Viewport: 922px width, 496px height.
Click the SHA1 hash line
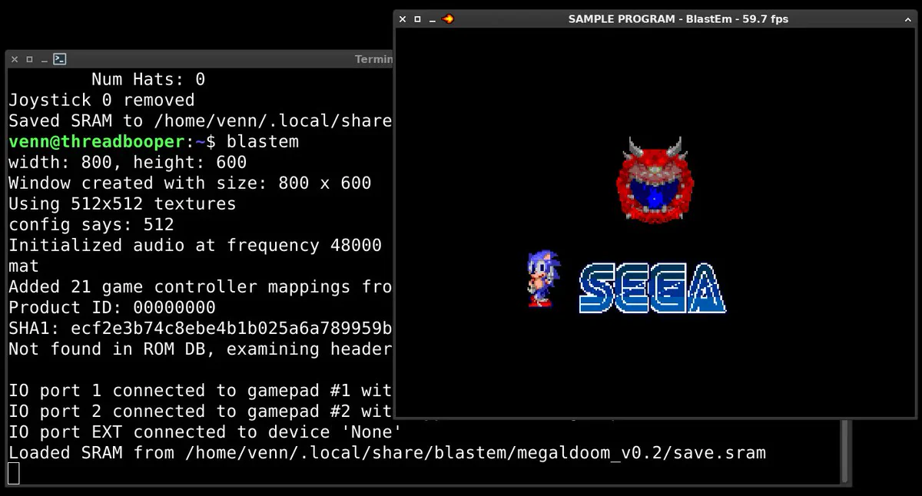201,329
